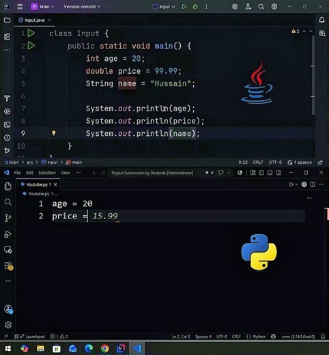This screenshot has height=355, width=329.
Task: Open the Input run configuration dropdown
Action: pos(164,7)
